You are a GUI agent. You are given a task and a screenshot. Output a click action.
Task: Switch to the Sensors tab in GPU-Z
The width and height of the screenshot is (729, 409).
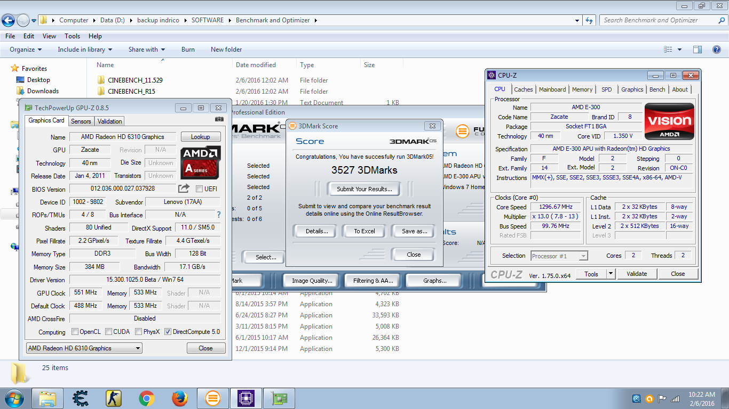coord(81,121)
